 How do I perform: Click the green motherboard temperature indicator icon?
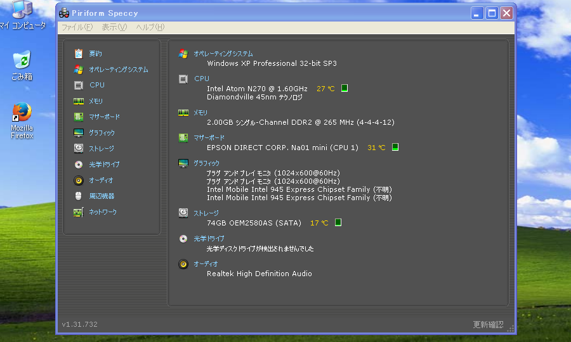[395, 147]
